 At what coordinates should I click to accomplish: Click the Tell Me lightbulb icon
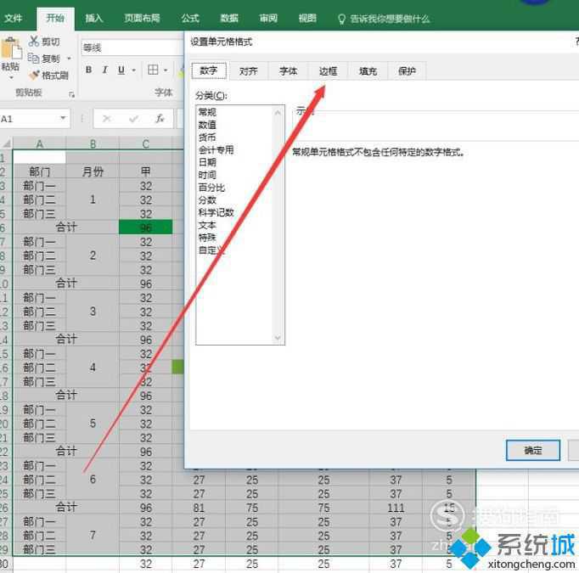pyautogui.click(x=341, y=19)
